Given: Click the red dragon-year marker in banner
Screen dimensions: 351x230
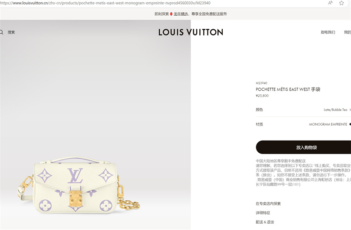Looking at the screenshot, I should [171, 14].
